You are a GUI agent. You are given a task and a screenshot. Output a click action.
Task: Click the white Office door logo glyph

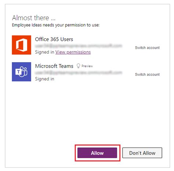[x=22, y=45]
